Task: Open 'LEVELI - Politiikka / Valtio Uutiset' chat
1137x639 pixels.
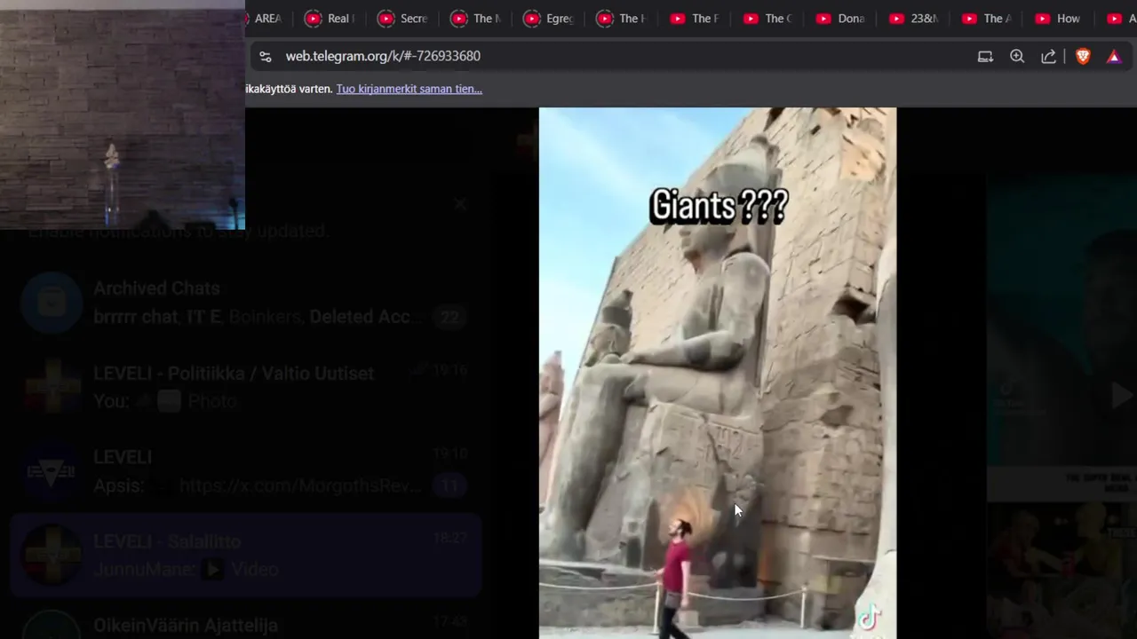Action: pyautogui.click(x=246, y=387)
